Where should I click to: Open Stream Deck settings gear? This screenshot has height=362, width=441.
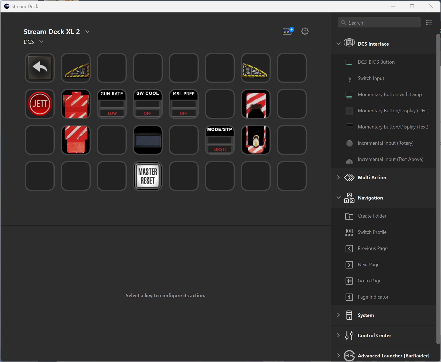coord(305,31)
